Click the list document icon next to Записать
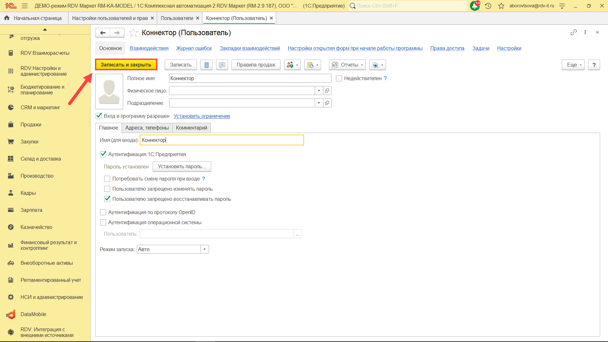Viewport: 608px width, 342px height. click(206, 65)
